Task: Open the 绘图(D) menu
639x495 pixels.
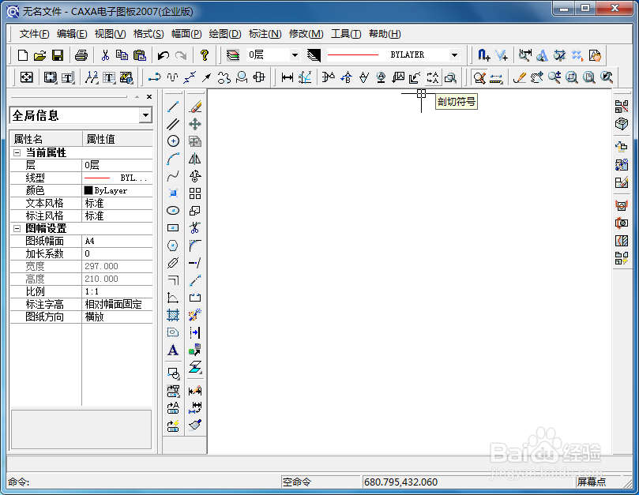Action: tap(225, 34)
